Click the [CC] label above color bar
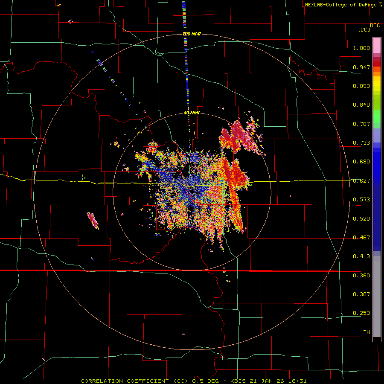Image resolution: width=384 pixels, height=384 pixels. click(364, 29)
